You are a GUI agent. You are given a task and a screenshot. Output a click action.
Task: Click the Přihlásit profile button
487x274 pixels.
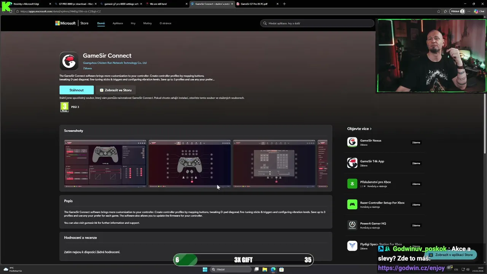coord(457,11)
